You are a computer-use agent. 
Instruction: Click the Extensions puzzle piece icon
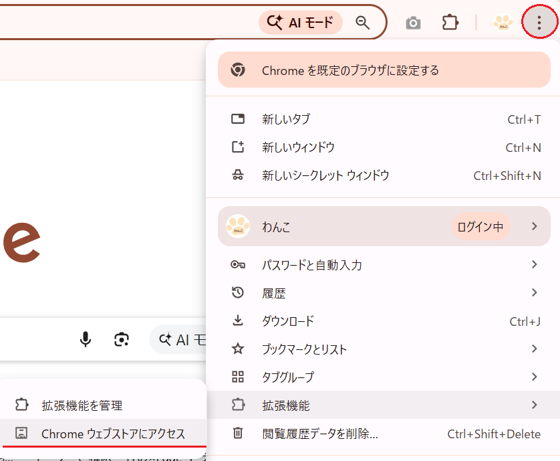tap(450, 22)
